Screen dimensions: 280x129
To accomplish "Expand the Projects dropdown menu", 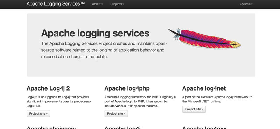I will click(x=117, y=4).
